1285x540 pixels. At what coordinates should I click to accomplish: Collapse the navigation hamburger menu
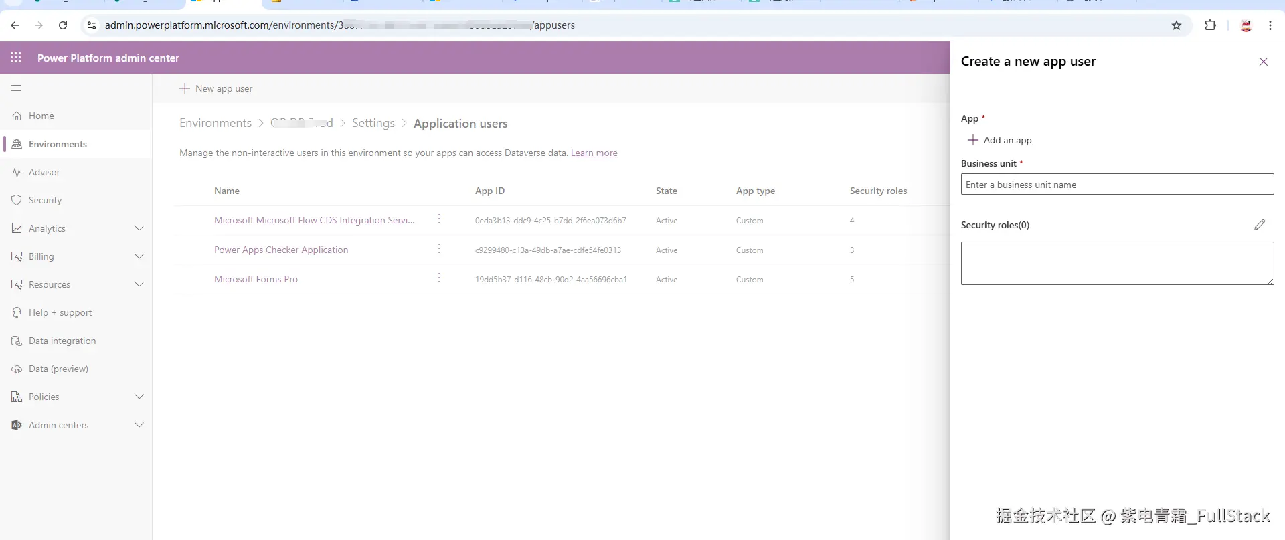(17, 88)
